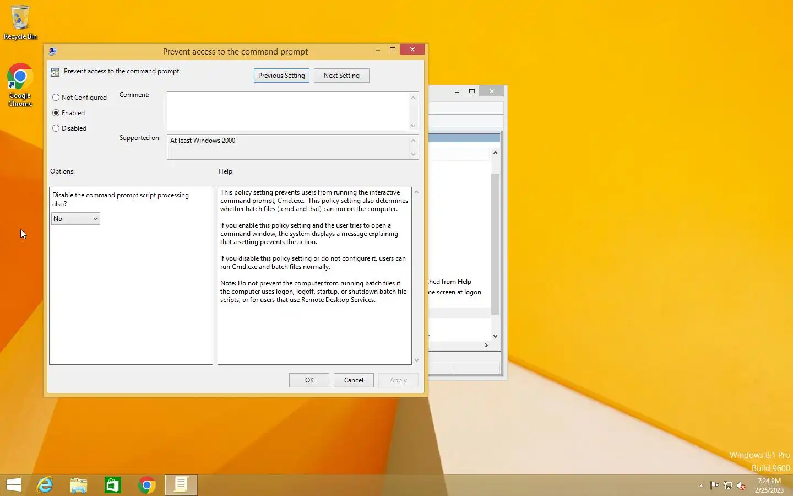Viewport: 793px width, 496px height.
Task: Launch Internet Explorer from taskbar
Action: (x=45, y=485)
